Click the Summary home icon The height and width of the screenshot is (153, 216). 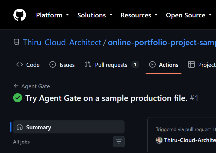(x=20, y=127)
